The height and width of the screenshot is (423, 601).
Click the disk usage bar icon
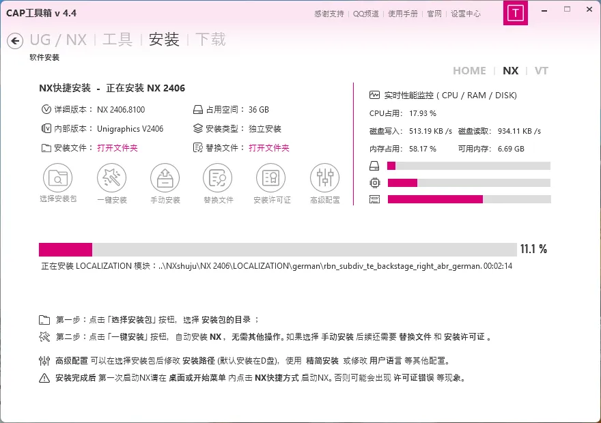(x=374, y=166)
